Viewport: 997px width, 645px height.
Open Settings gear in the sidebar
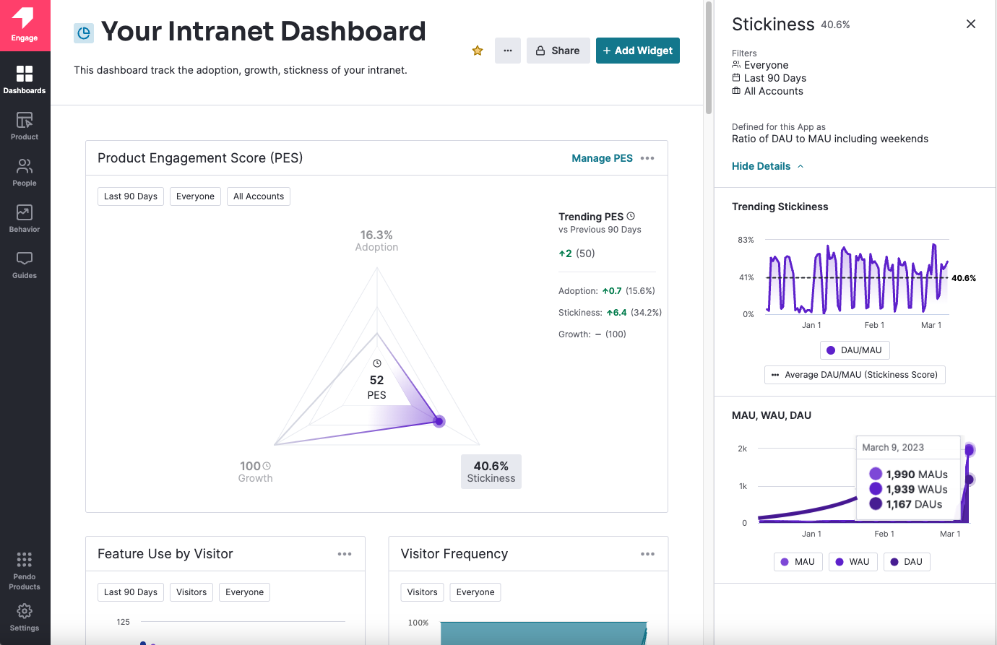[25, 616]
